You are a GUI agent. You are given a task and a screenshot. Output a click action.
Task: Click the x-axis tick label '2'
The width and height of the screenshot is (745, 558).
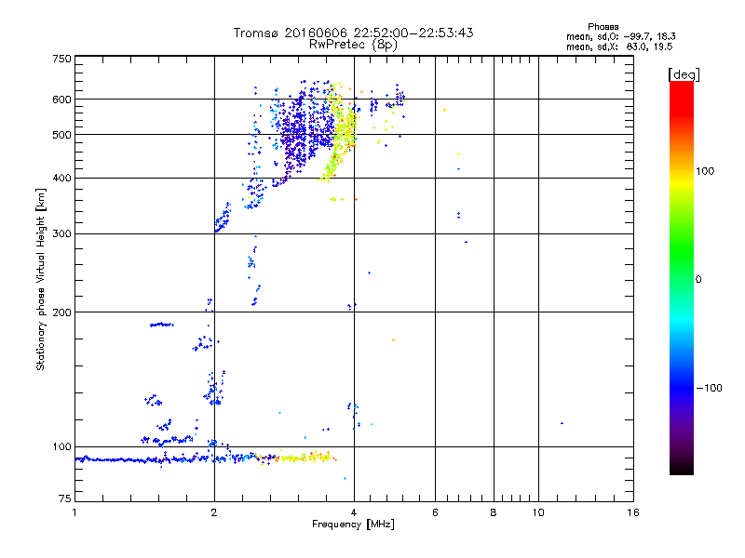(x=214, y=512)
